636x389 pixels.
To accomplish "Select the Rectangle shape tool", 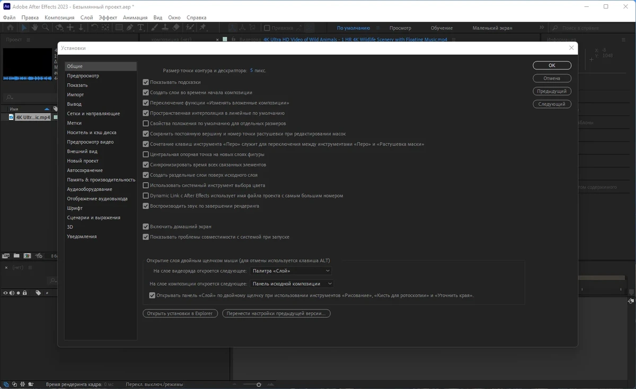I will pos(119,28).
